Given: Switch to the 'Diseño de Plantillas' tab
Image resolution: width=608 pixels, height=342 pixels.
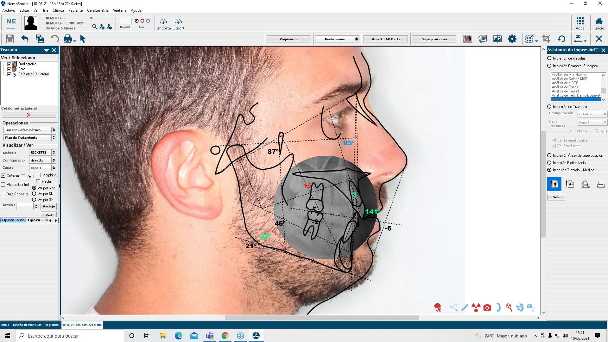Looking at the screenshot, I should tap(27, 325).
